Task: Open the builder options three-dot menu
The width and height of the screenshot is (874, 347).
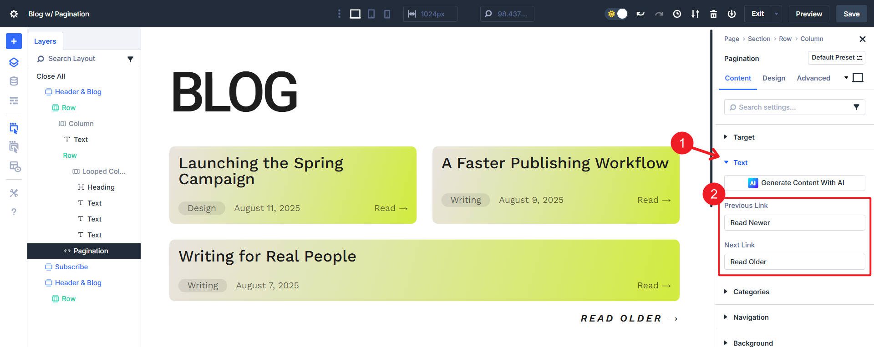Action: [339, 14]
